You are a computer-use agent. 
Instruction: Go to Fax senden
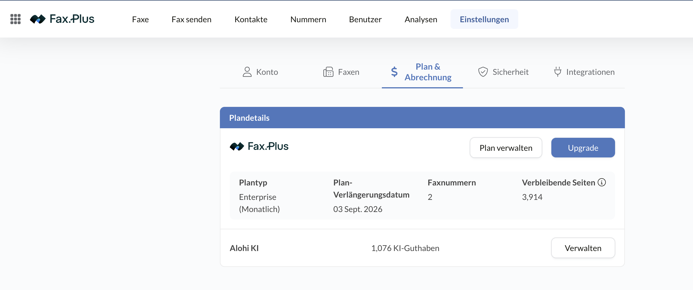coord(192,19)
